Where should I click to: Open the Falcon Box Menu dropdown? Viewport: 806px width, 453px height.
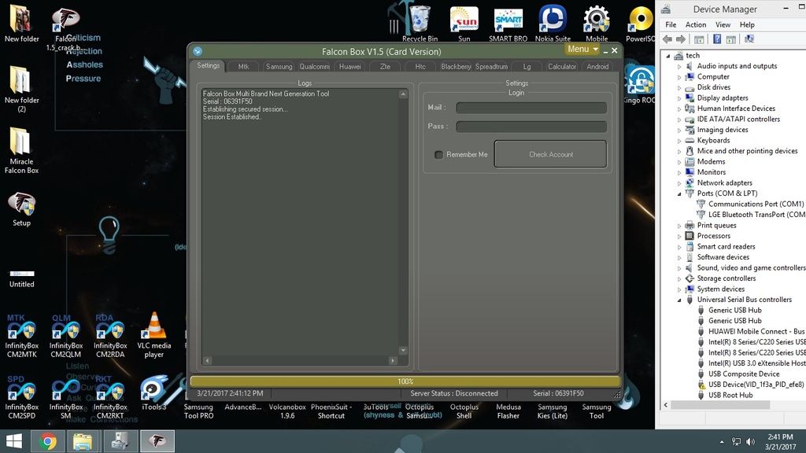[582, 49]
